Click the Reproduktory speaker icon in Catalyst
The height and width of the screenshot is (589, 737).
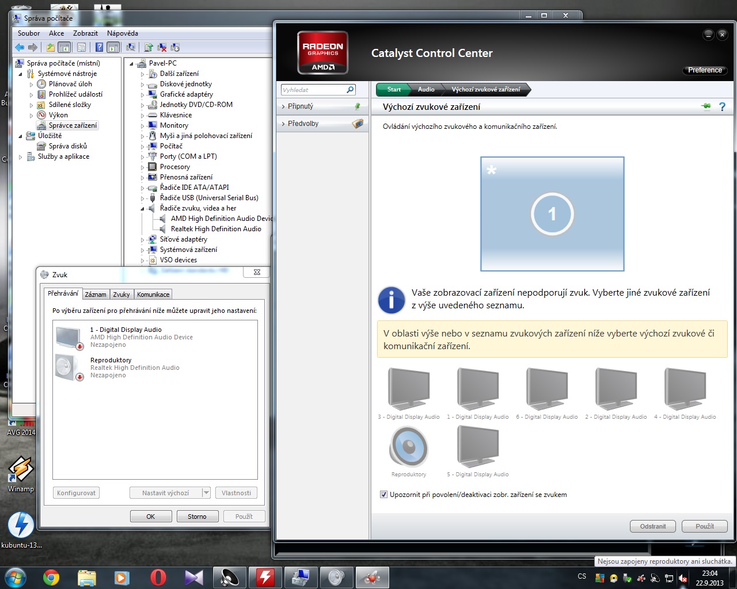point(409,448)
